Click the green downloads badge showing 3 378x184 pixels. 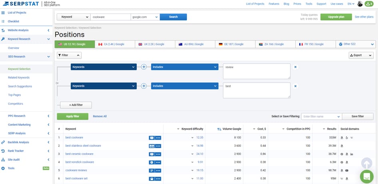coord(369,4)
